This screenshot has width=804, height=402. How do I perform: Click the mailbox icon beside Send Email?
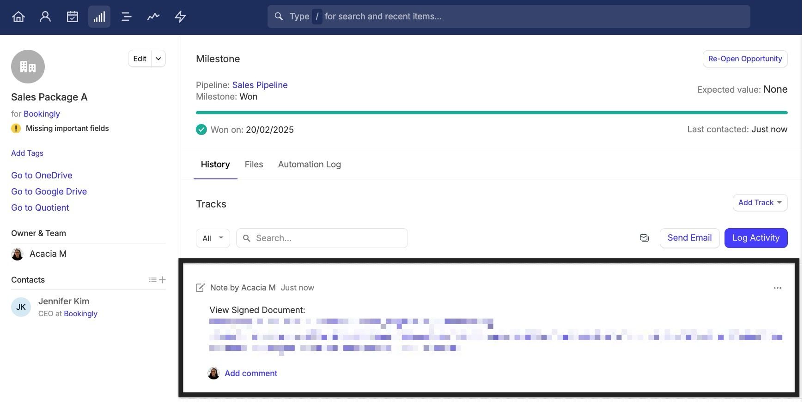pos(644,238)
